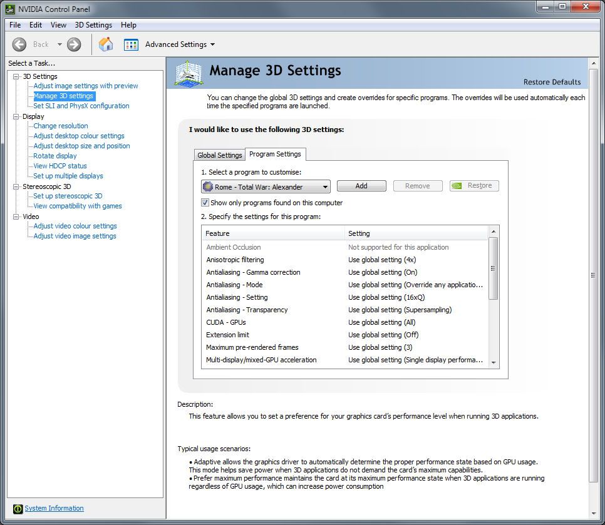Open the Rome - Total War: Alexander program dropdown
Image resolution: width=605 pixels, height=525 pixels.
(266, 186)
